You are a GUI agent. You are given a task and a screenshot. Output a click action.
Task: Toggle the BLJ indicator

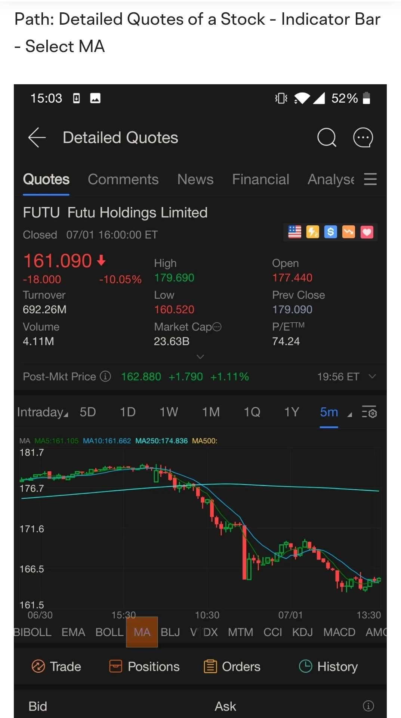(170, 632)
